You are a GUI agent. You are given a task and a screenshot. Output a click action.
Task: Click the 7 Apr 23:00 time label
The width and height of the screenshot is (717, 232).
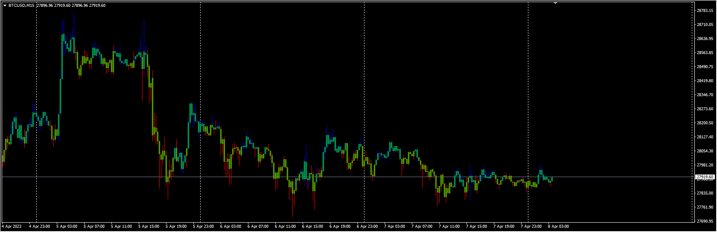531,226
